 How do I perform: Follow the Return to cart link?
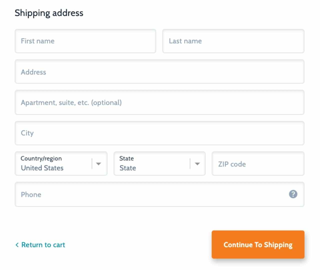coord(43,245)
